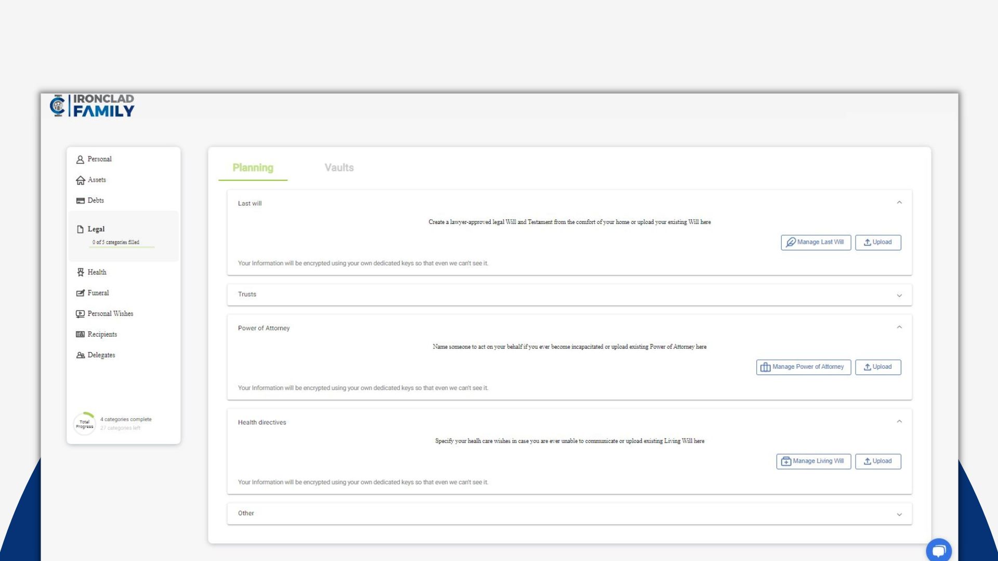
Task: Click the Personal sidebar icon
Action: (80, 159)
